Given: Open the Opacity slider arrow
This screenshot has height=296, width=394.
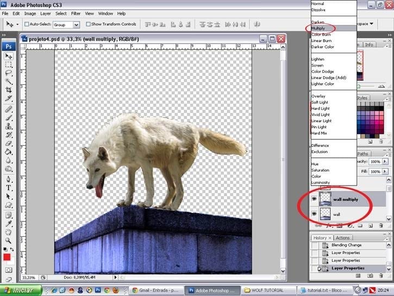Looking at the screenshot, I should click(385, 162).
